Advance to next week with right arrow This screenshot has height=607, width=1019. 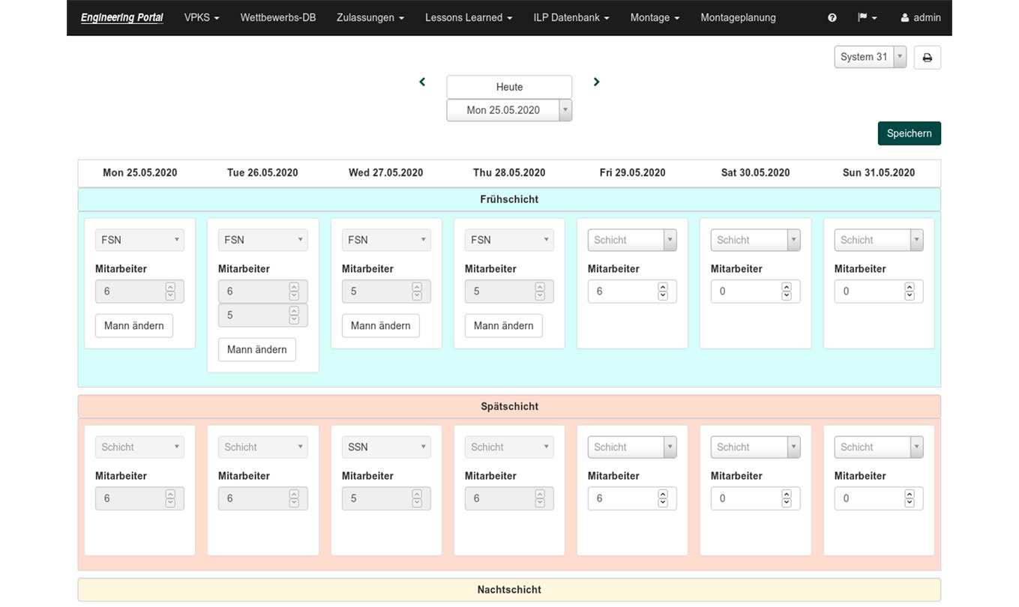(596, 82)
